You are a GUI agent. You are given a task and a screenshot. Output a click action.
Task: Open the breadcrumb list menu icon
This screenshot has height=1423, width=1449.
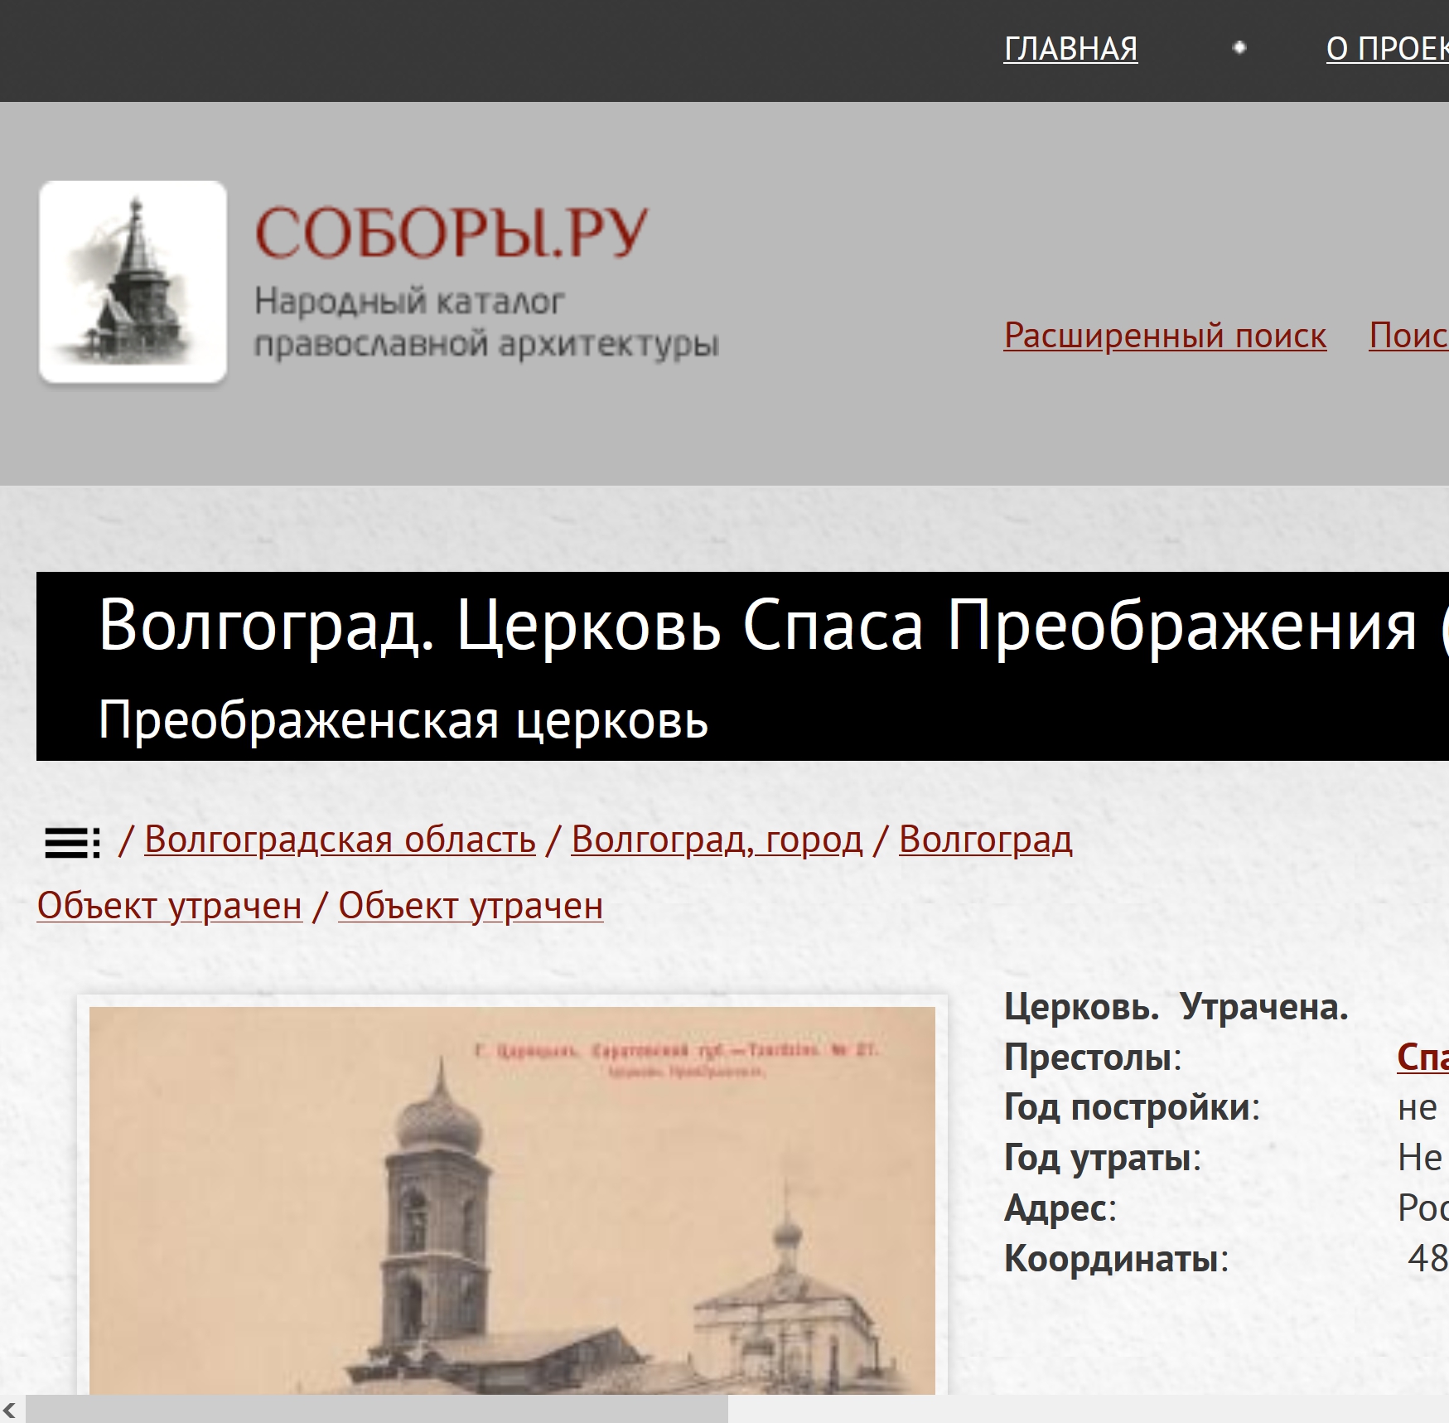[x=72, y=843]
